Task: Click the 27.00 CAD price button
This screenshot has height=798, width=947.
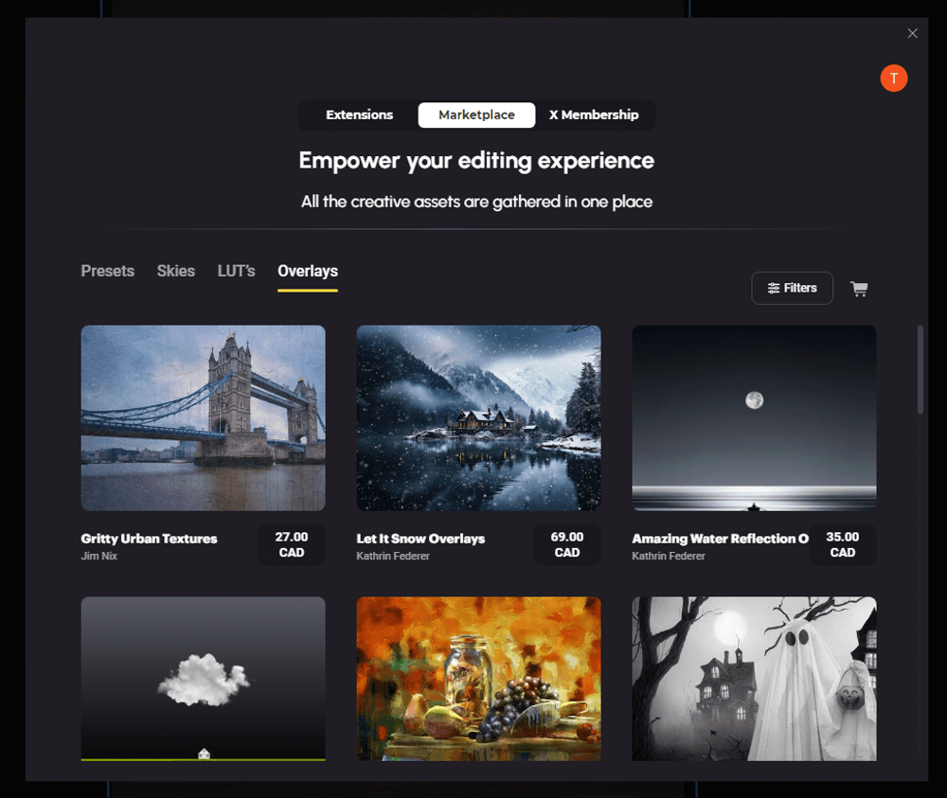Action: tap(292, 544)
